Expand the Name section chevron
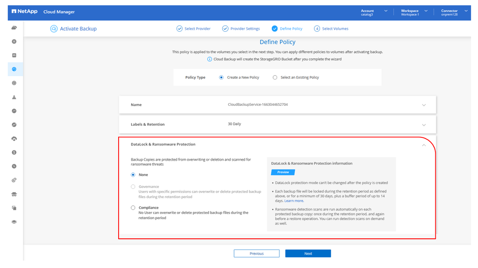The height and width of the screenshot is (268, 478). (x=424, y=105)
